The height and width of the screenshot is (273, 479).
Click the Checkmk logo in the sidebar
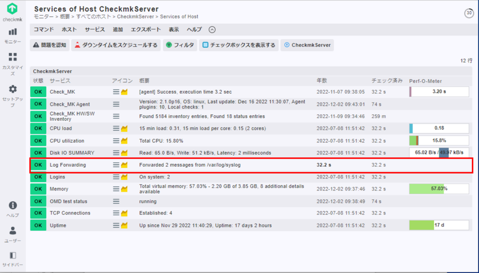[13, 12]
